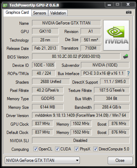
Task: Take a screenshot with the camera icon
Action: click(x=129, y=12)
